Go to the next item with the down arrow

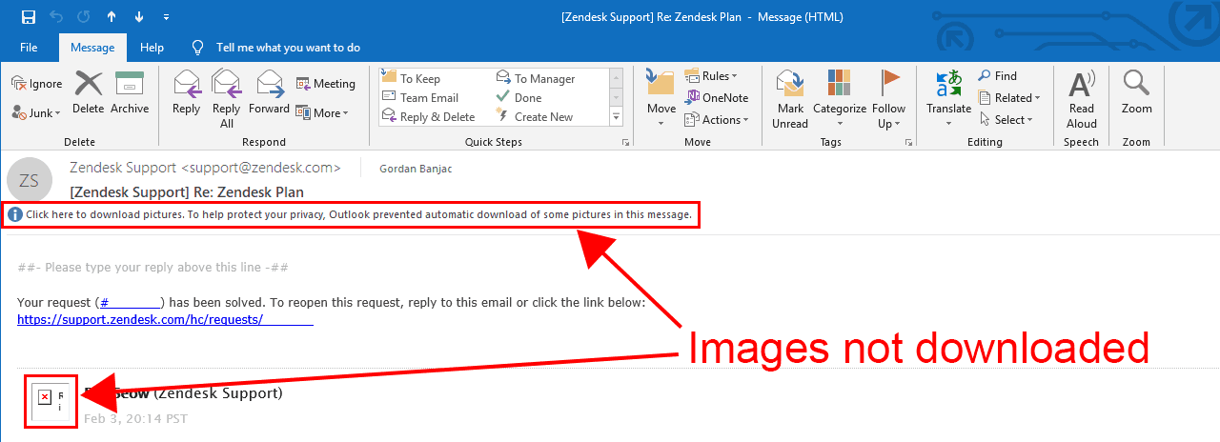tap(139, 17)
